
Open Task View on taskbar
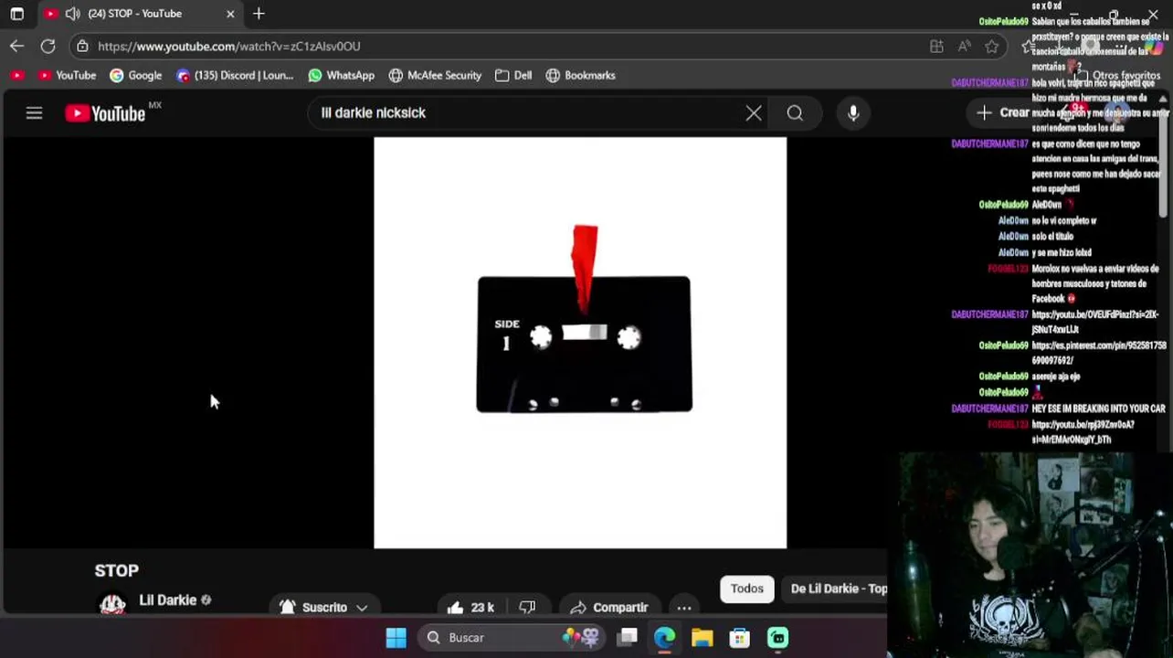click(x=627, y=637)
